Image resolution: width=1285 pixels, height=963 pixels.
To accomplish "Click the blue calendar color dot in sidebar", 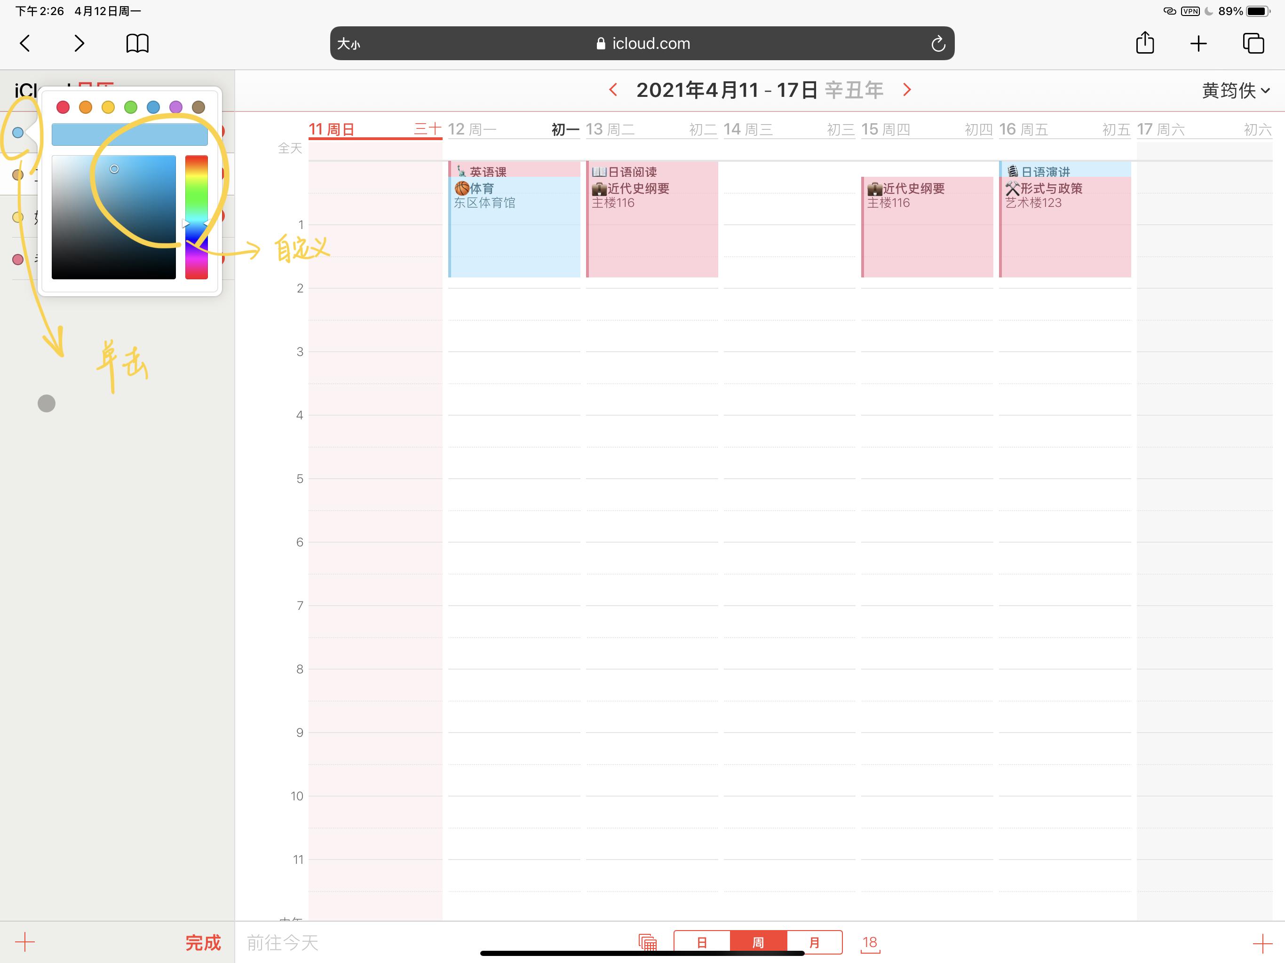I will click(x=18, y=133).
